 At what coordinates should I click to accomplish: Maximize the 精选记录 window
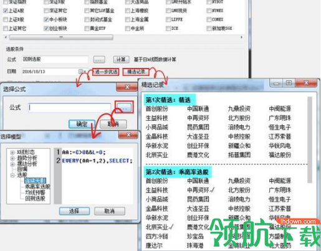(289, 83)
